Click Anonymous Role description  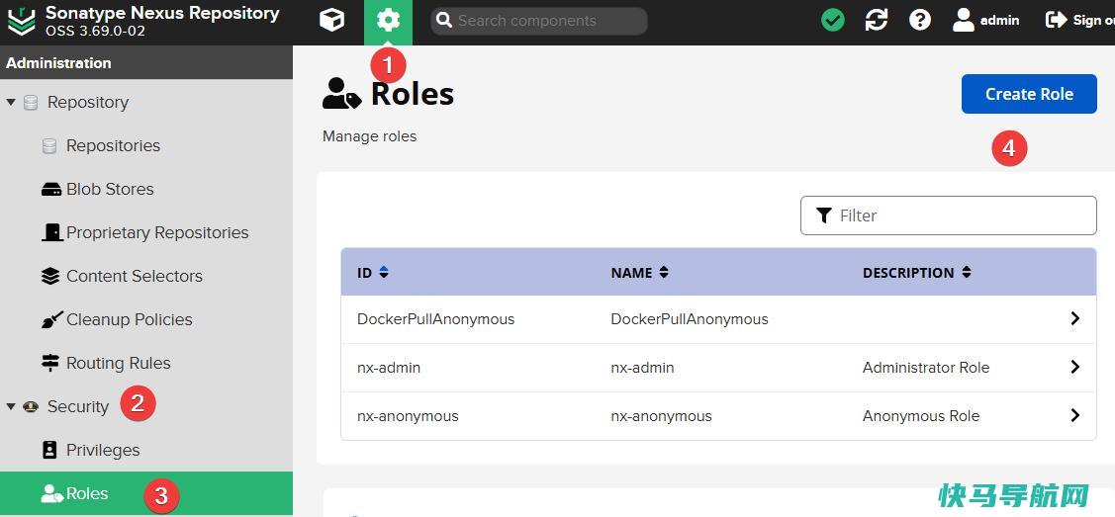921,416
